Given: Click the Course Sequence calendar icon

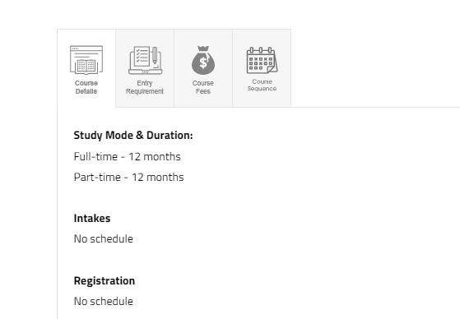Looking at the screenshot, I should click(x=262, y=60).
